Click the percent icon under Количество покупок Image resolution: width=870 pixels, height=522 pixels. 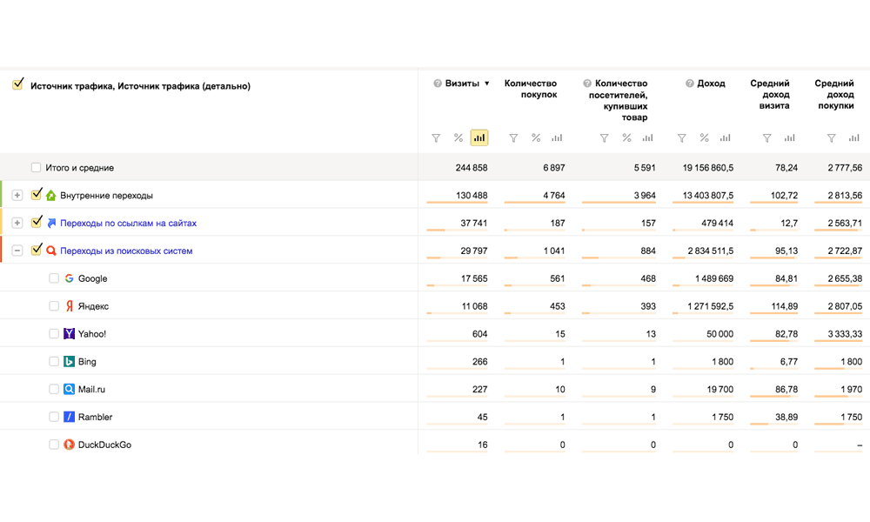[536, 137]
